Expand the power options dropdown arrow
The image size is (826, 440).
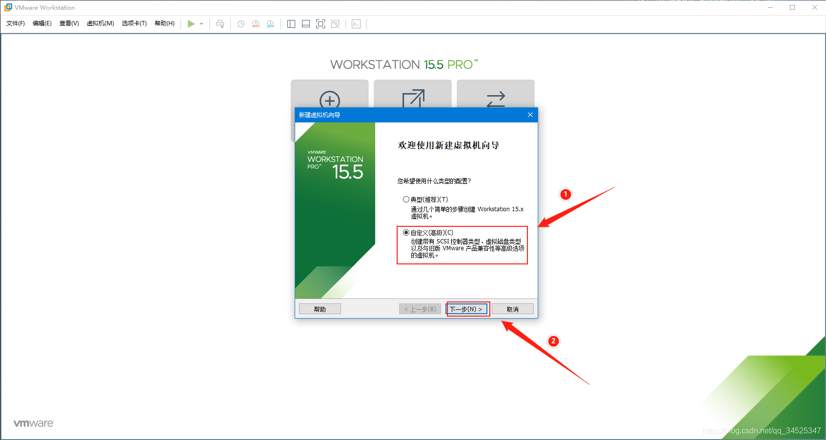pos(201,24)
